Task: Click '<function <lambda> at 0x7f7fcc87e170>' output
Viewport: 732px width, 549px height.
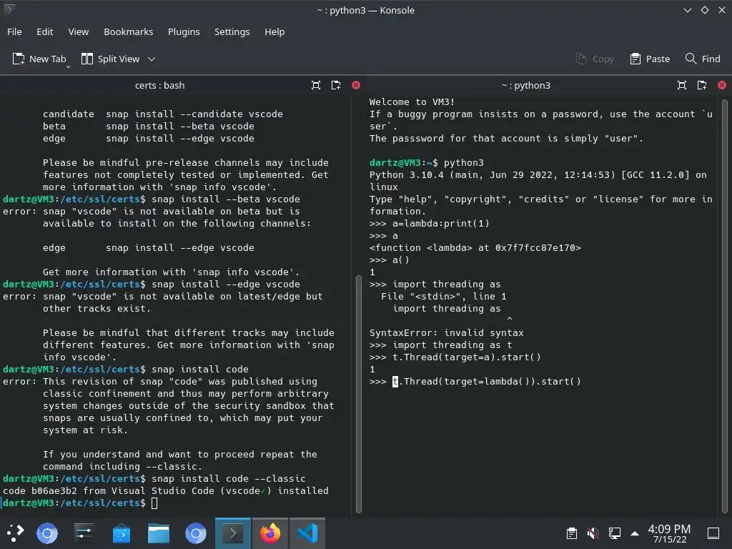Action: (x=475, y=248)
